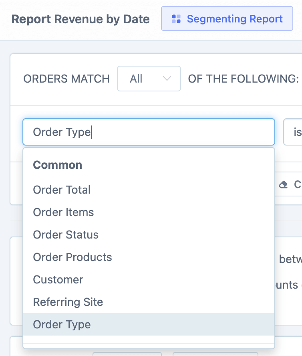Expand the filter field suggestions dropdown

[x=149, y=132]
